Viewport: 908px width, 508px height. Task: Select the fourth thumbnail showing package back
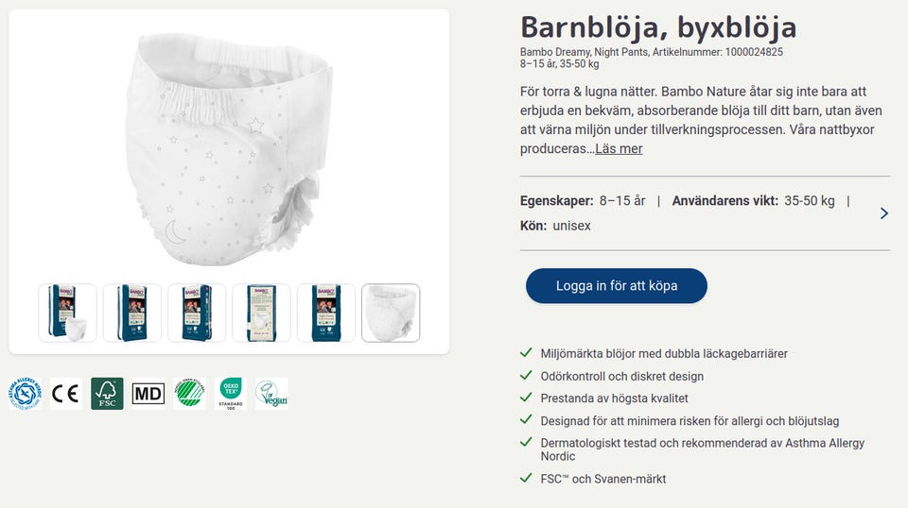[x=262, y=313]
